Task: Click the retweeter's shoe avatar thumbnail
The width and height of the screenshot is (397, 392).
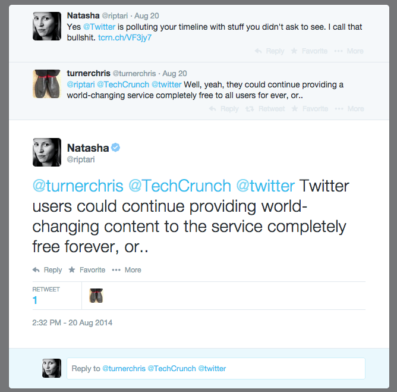Action: point(96,295)
